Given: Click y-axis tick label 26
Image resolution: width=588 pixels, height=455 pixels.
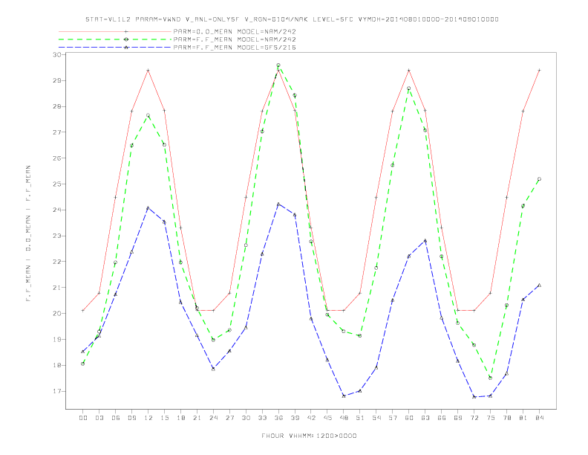Looking at the screenshot, I should coord(57,158).
